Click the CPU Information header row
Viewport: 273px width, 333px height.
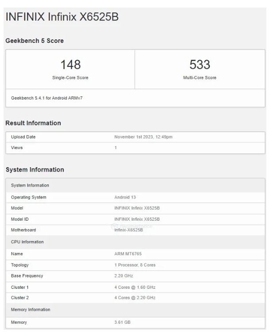pyautogui.click(x=135, y=242)
